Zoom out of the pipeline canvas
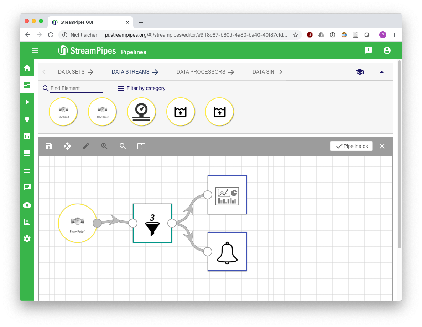422x327 pixels. click(123, 146)
